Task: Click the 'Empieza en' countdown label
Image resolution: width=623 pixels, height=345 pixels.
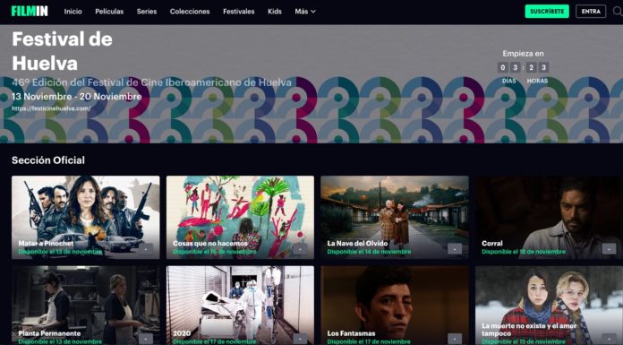Action: [x=523, y=54]
